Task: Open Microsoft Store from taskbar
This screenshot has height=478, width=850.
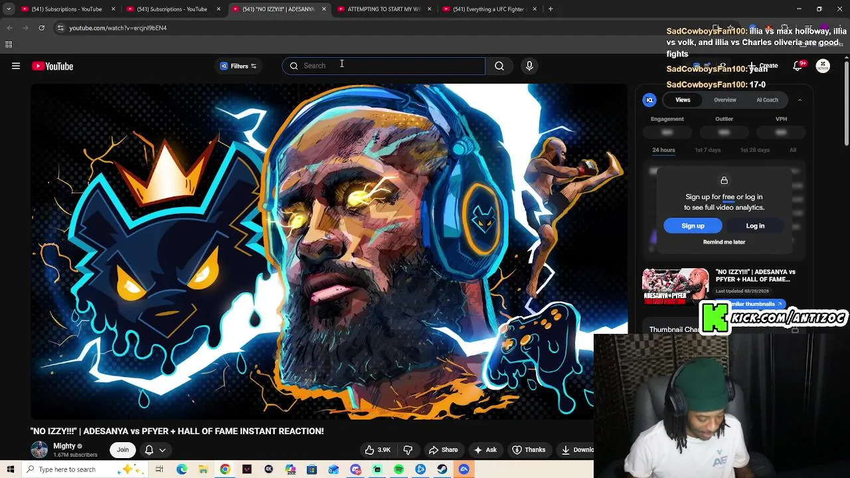Action: [x=311, y=469]
